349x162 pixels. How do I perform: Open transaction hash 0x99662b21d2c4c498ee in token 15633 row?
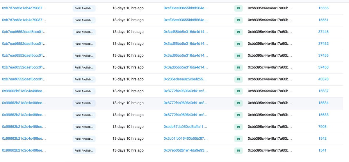(24, 115)
